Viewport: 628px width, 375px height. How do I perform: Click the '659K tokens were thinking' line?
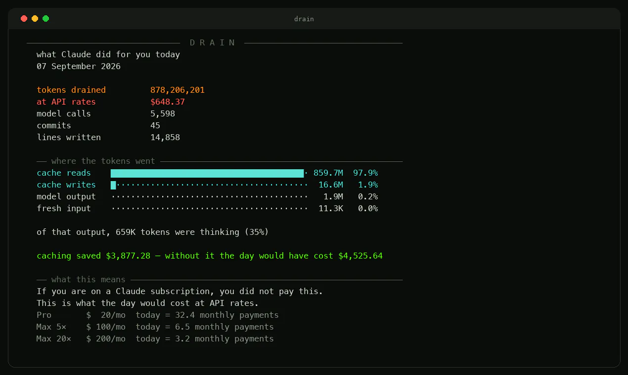tap(153, 232)
